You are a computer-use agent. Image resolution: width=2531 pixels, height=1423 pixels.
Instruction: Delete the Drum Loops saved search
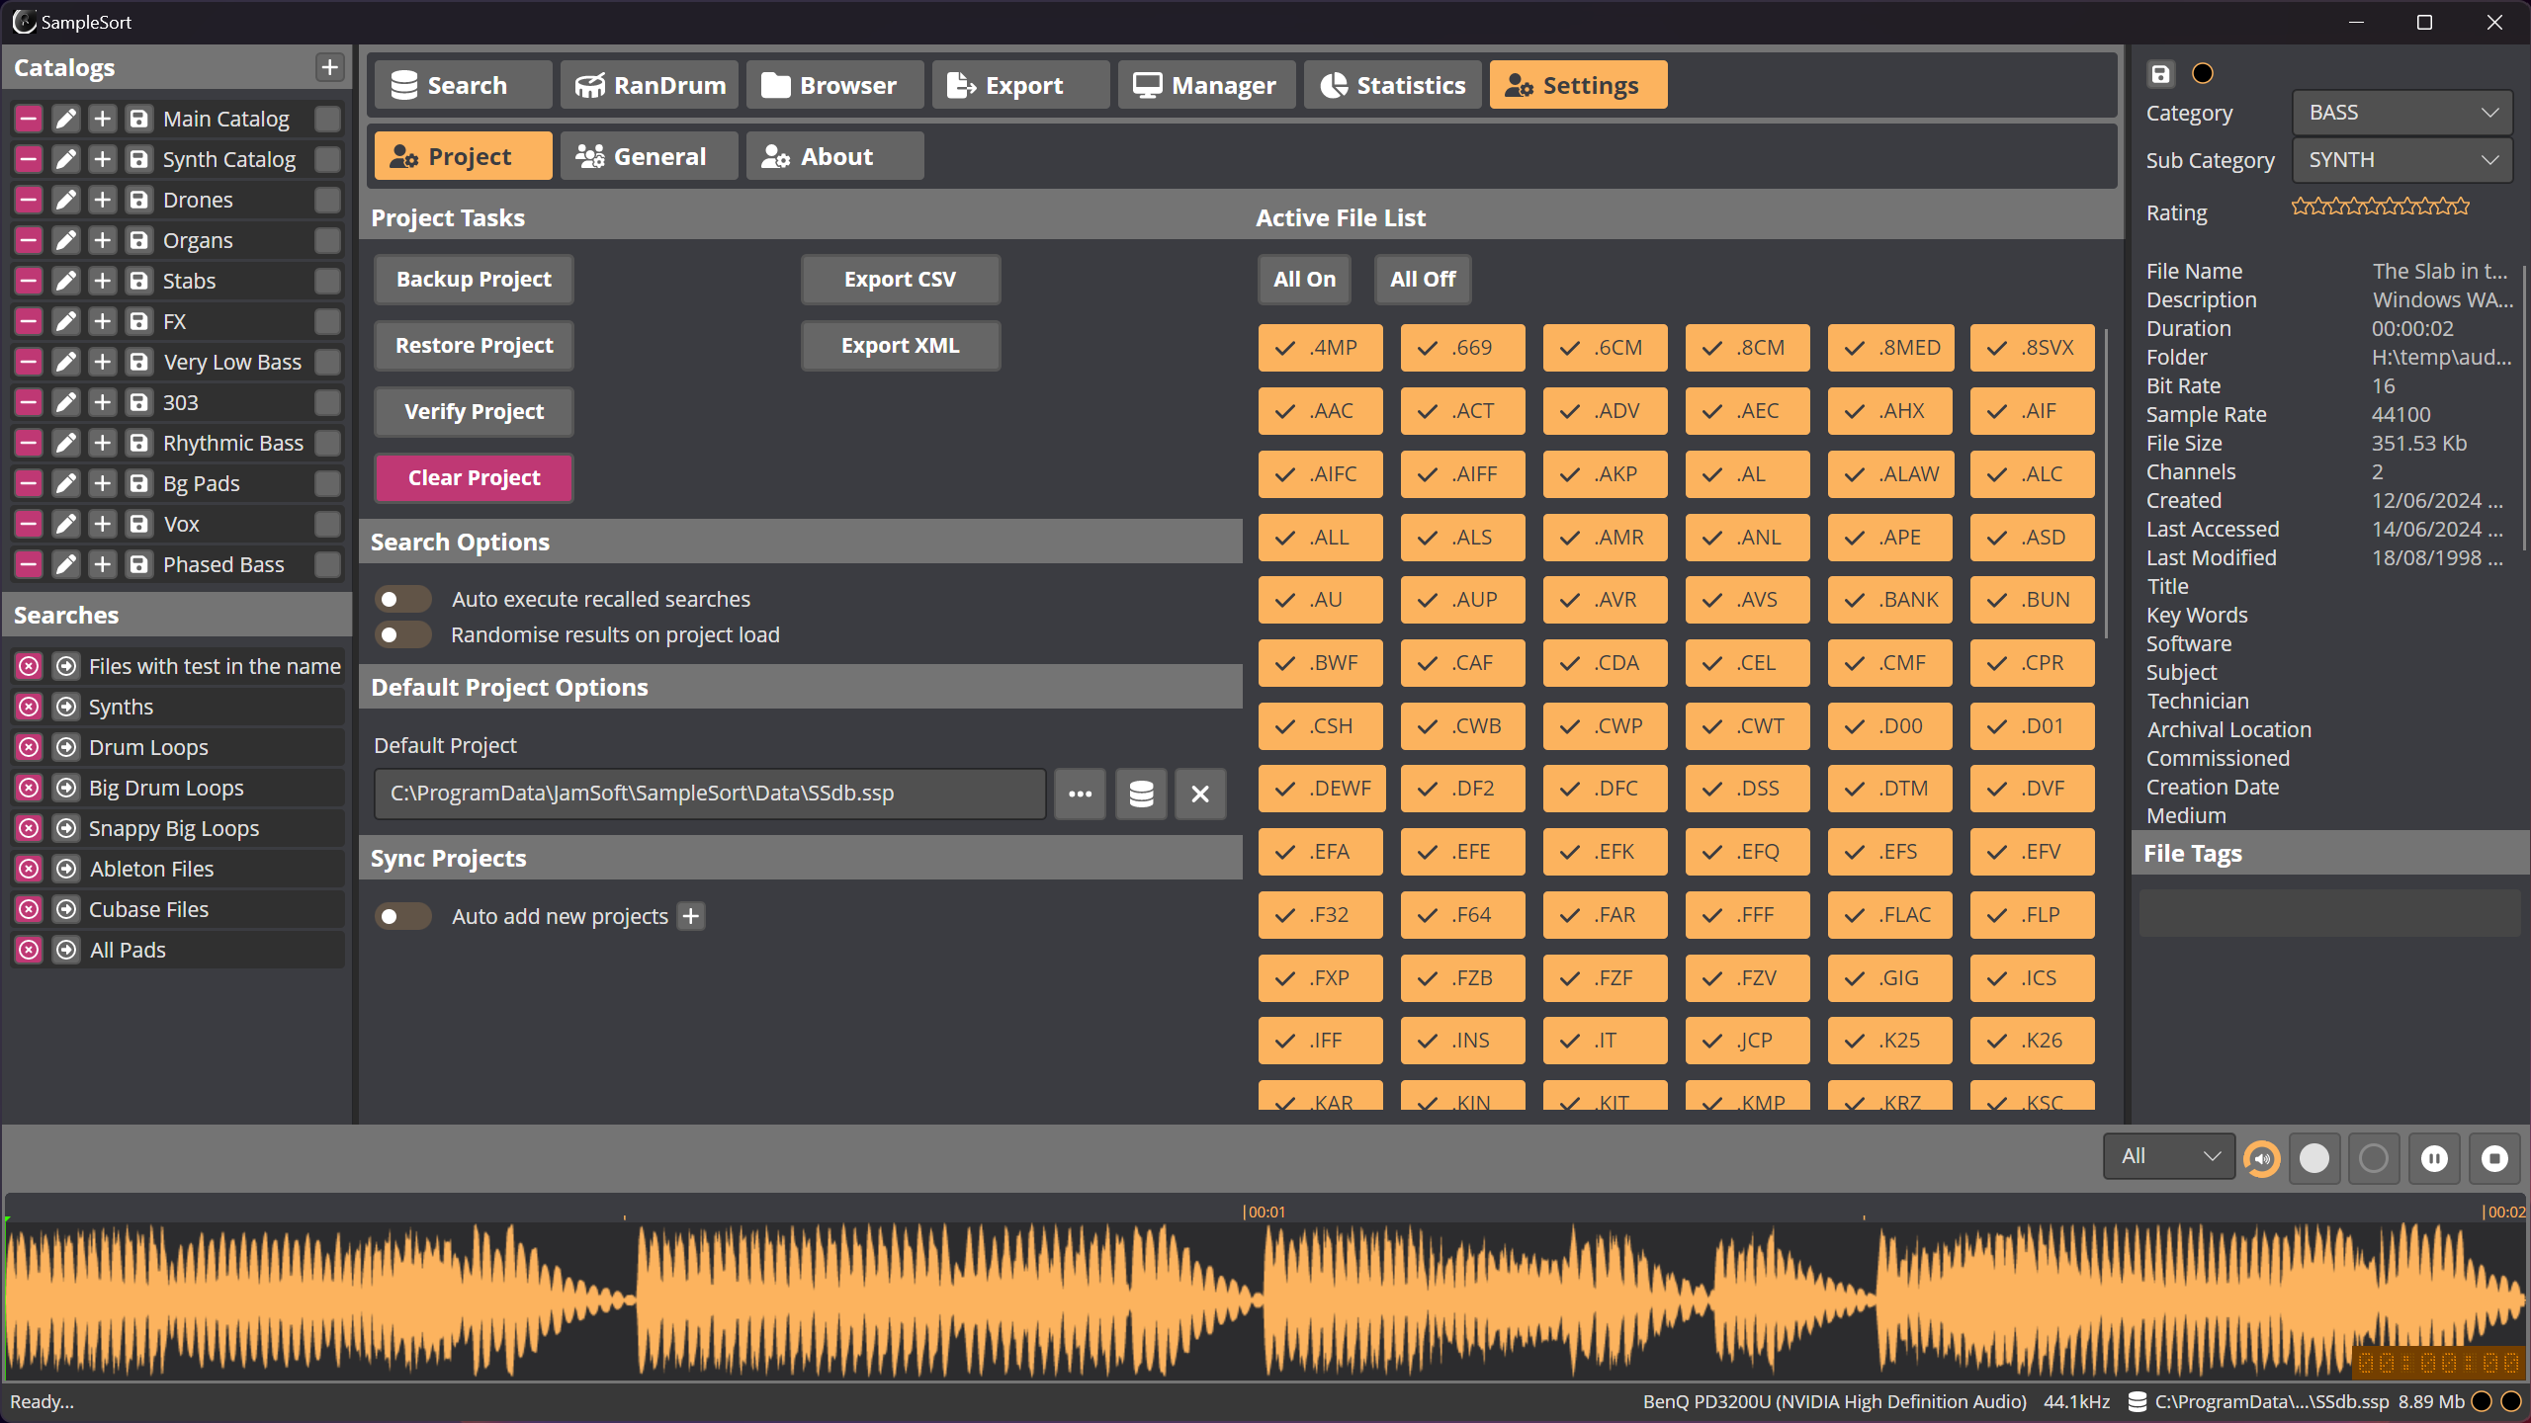pos(29,747)
